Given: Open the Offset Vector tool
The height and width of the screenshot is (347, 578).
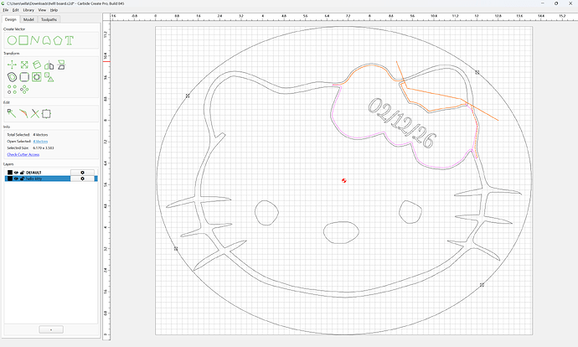Looking at the screenshot, I should 12,77.
